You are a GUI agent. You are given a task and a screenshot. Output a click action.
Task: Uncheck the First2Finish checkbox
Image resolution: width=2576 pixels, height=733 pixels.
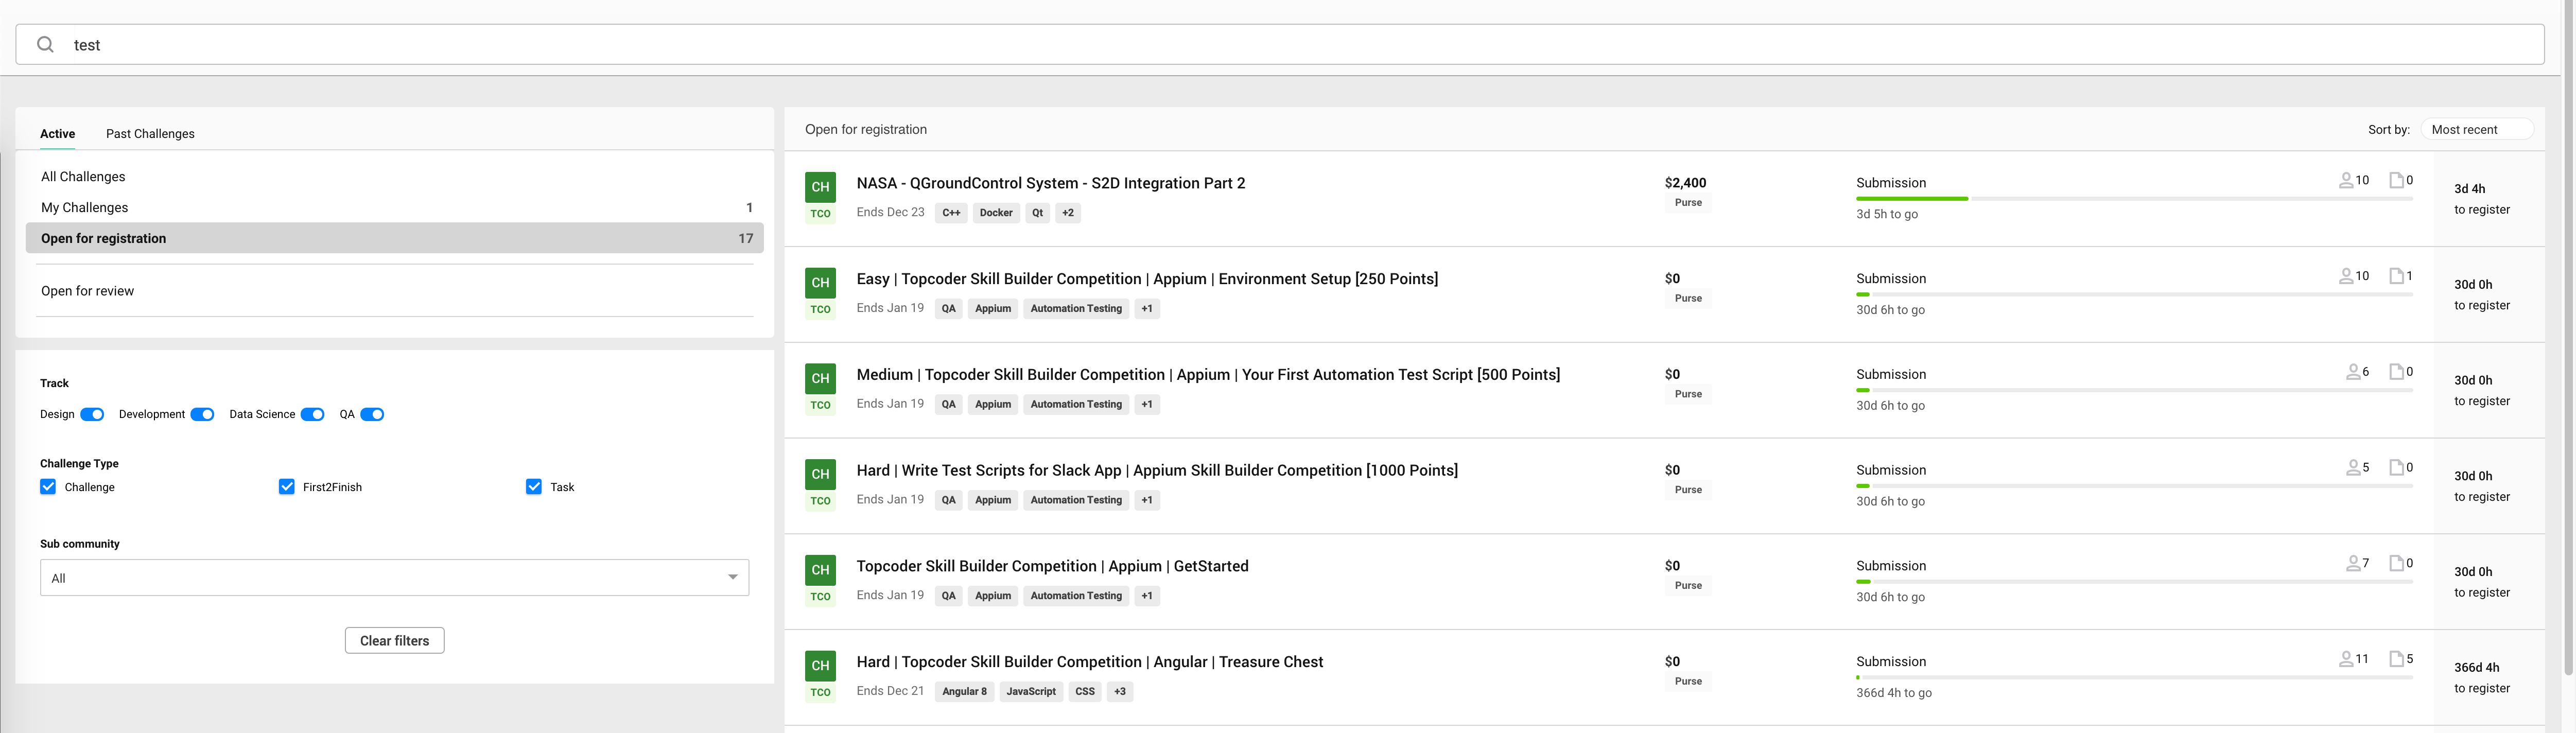click(x=287, y=487)
